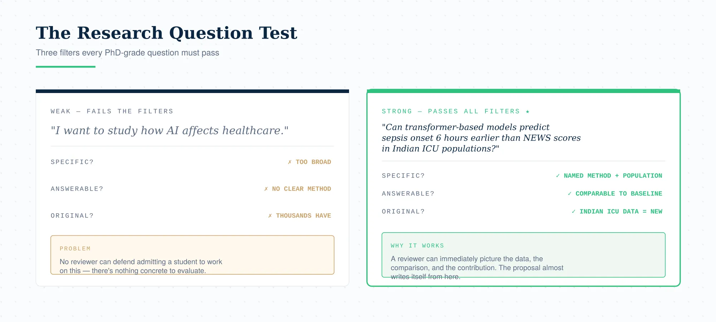Click the subtitle about three PhD-grade filters
716x322 pixels.
coord(127,53)
